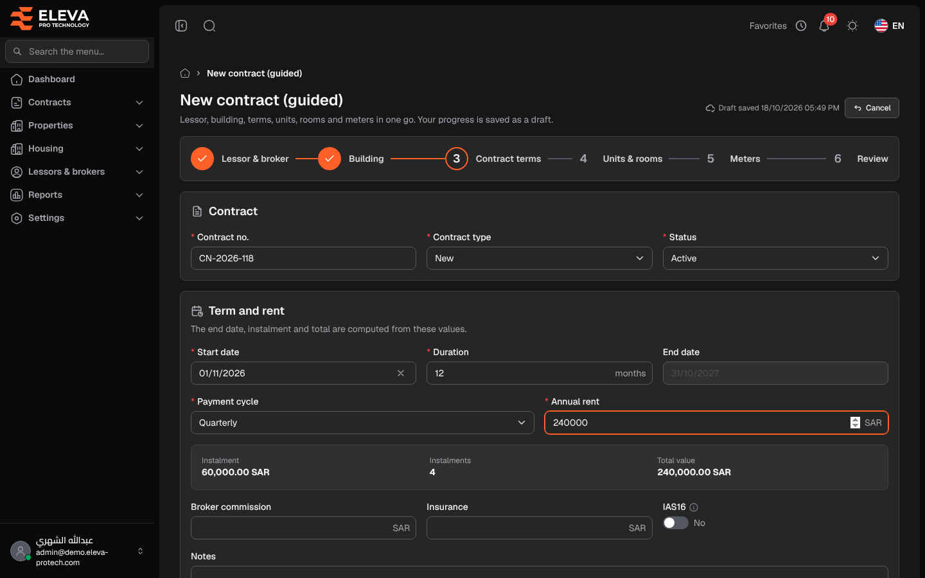Click the Term and rent calendar icon
The height and width of the screenshot is (578, 925).
pos(197,311)
